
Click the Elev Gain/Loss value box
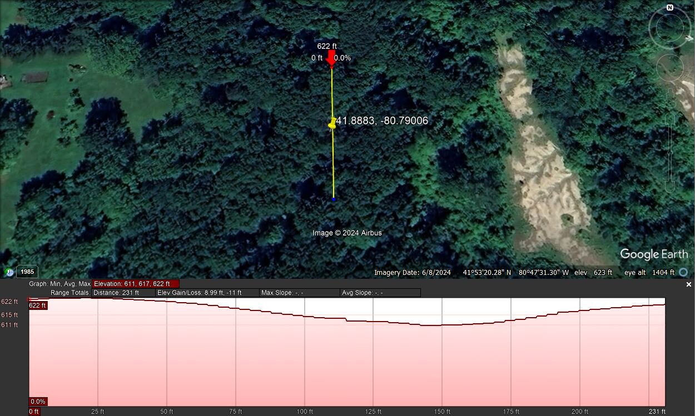[x=207, y=293]
